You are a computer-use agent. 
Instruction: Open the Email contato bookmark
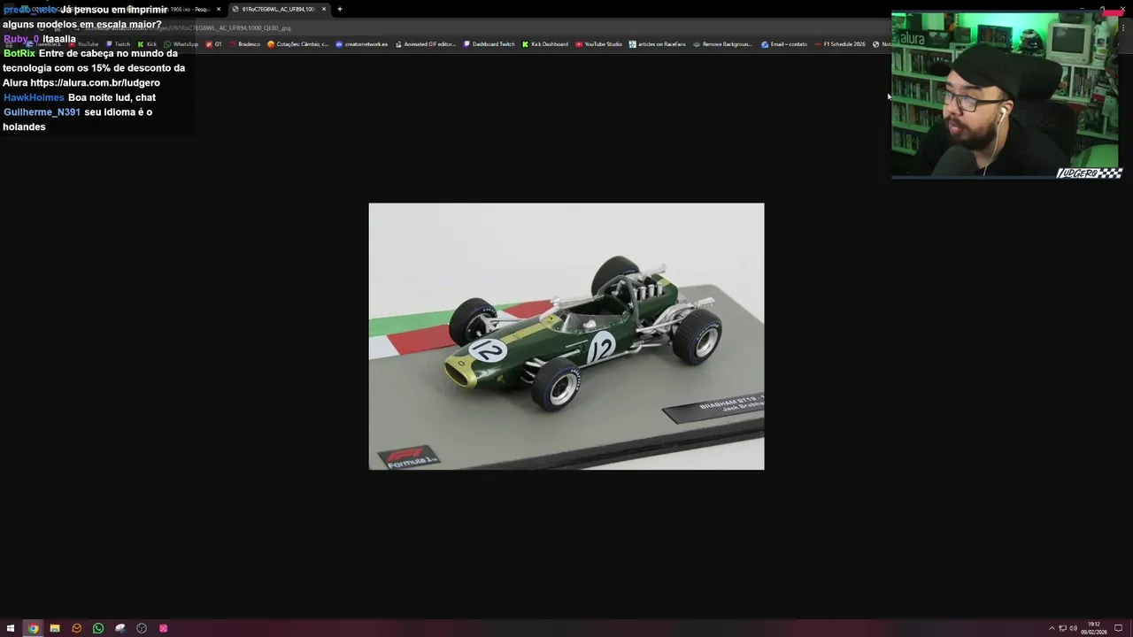[784, 44]
